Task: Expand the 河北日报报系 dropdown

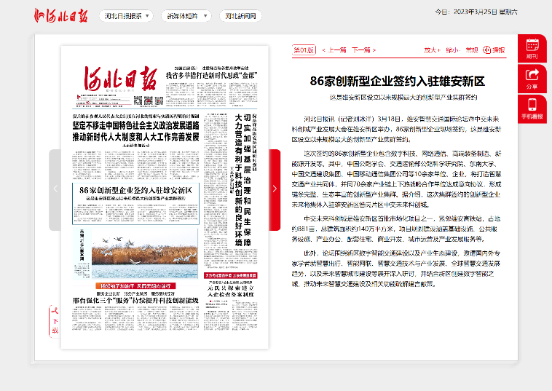Action: pyautogui.click(x=126, y=15)
